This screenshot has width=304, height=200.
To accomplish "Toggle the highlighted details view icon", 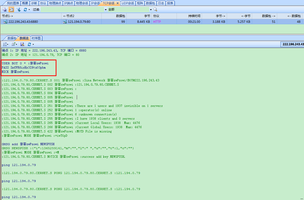I will [x=11, y=10].
